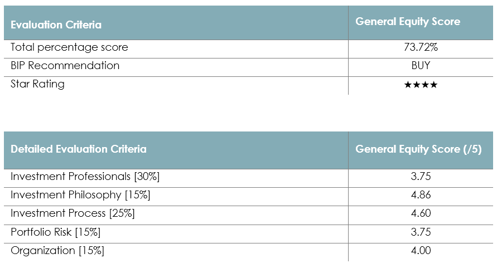Select the "Organization [15%]" row label
Viewport: 497px width, 273px height.
57,250
